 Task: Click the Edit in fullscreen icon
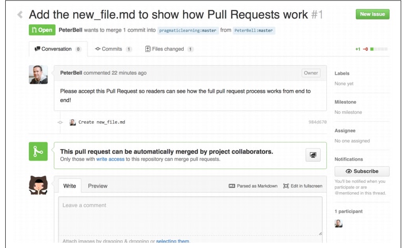pos(286,186)
